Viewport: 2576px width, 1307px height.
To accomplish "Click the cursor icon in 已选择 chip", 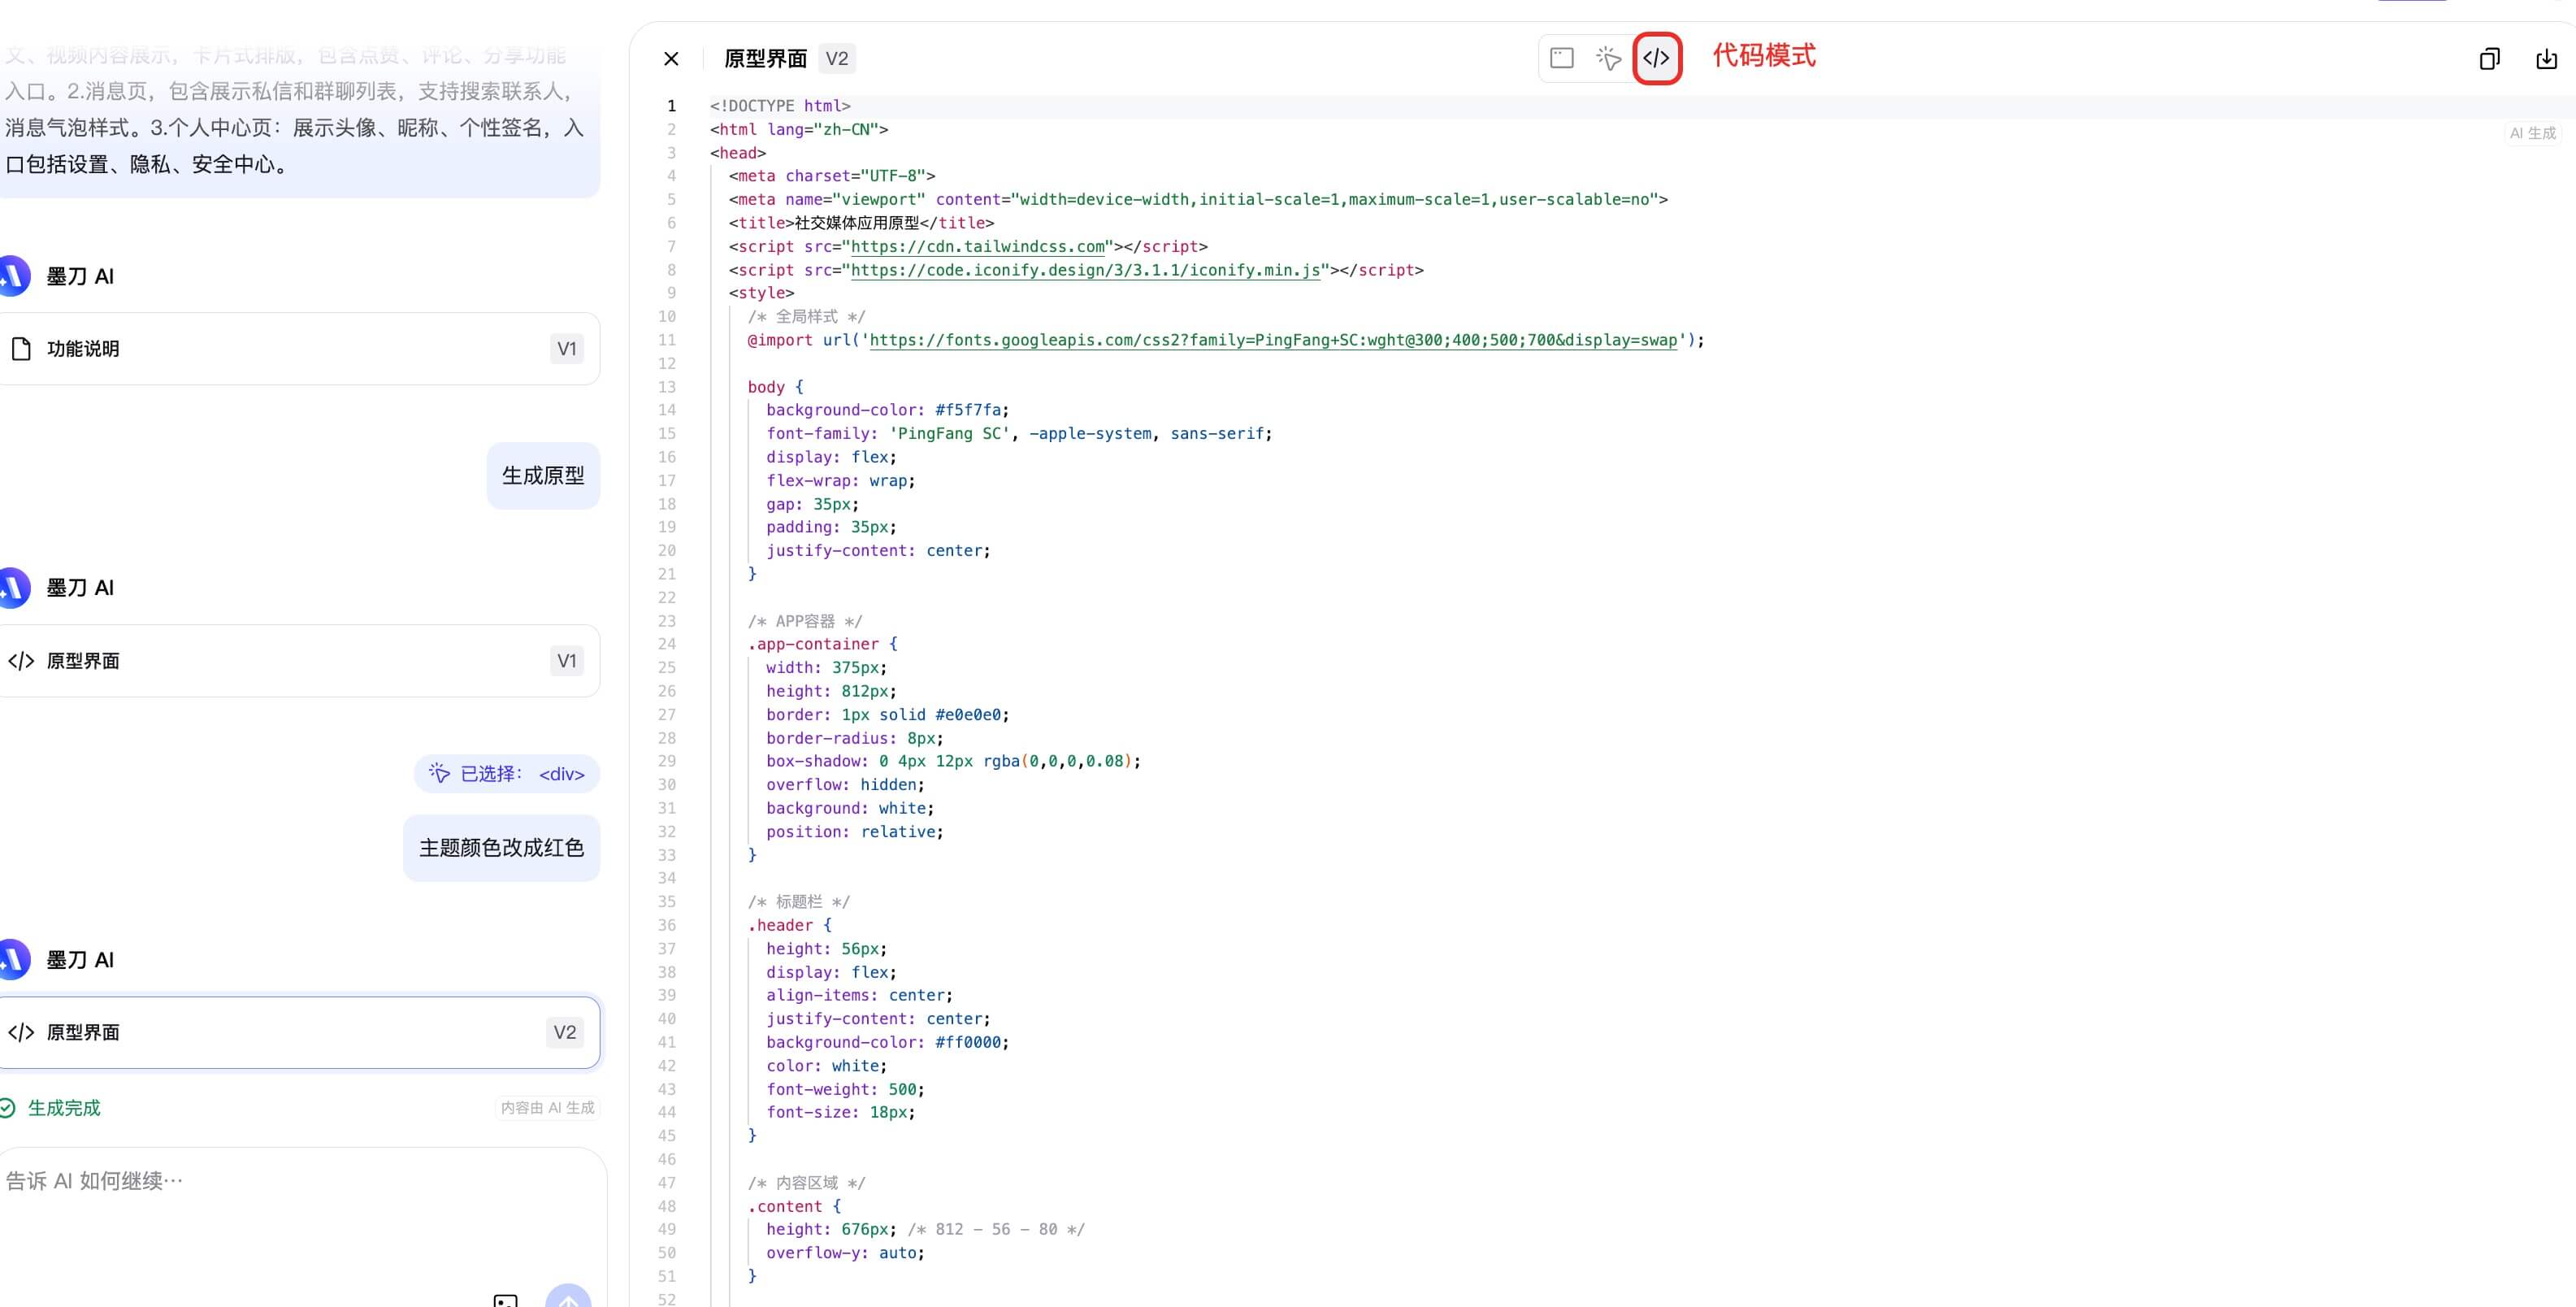I will coord(439,773).
